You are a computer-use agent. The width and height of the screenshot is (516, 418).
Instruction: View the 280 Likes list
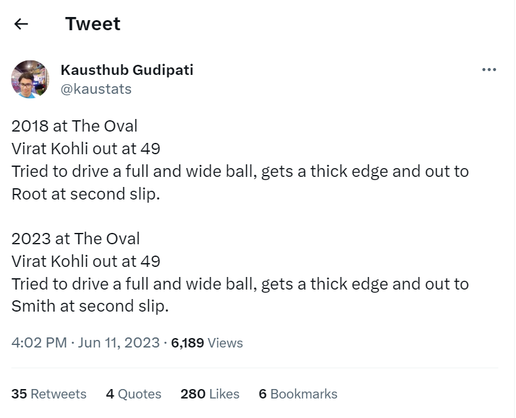[210, 393]
